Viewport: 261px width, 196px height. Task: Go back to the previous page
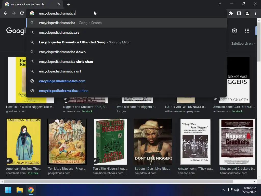6,13
